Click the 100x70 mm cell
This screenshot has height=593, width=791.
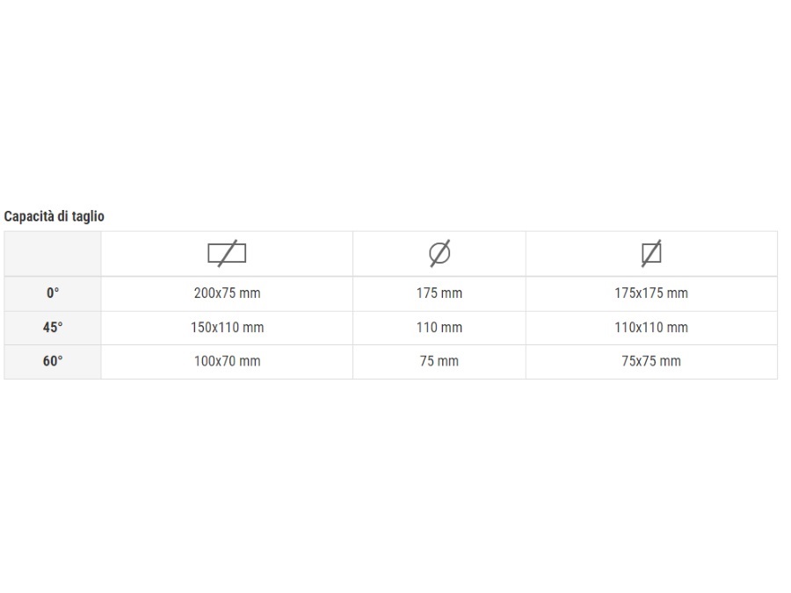pyautogui.click(x=227, y=362)
